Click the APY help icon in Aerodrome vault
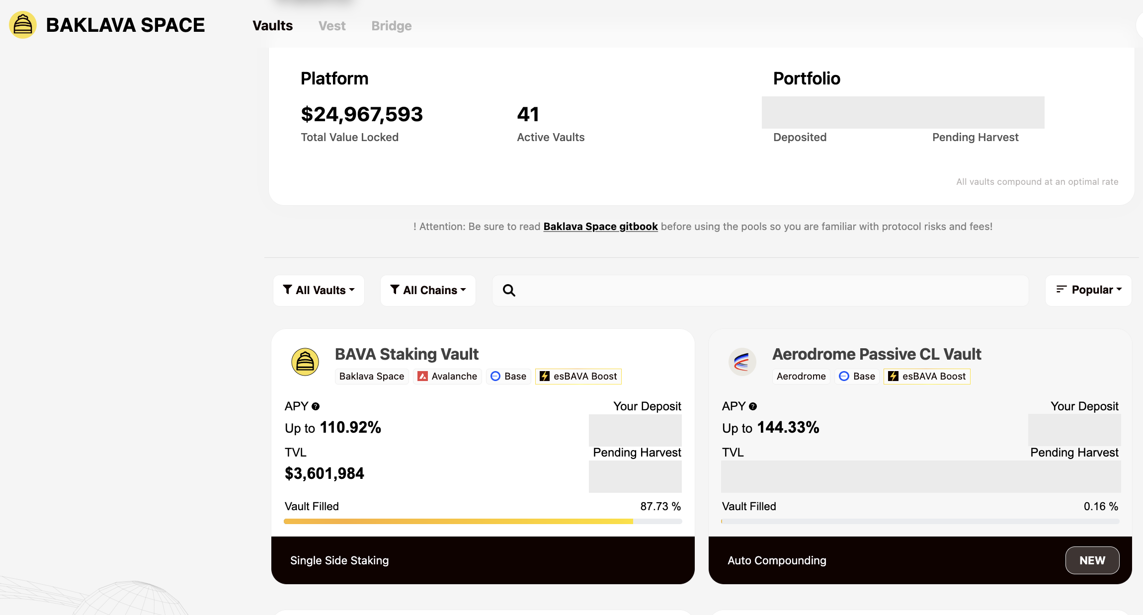Image resolution: width=1143 pixels, height=615 pixels. tap(753, 406)
